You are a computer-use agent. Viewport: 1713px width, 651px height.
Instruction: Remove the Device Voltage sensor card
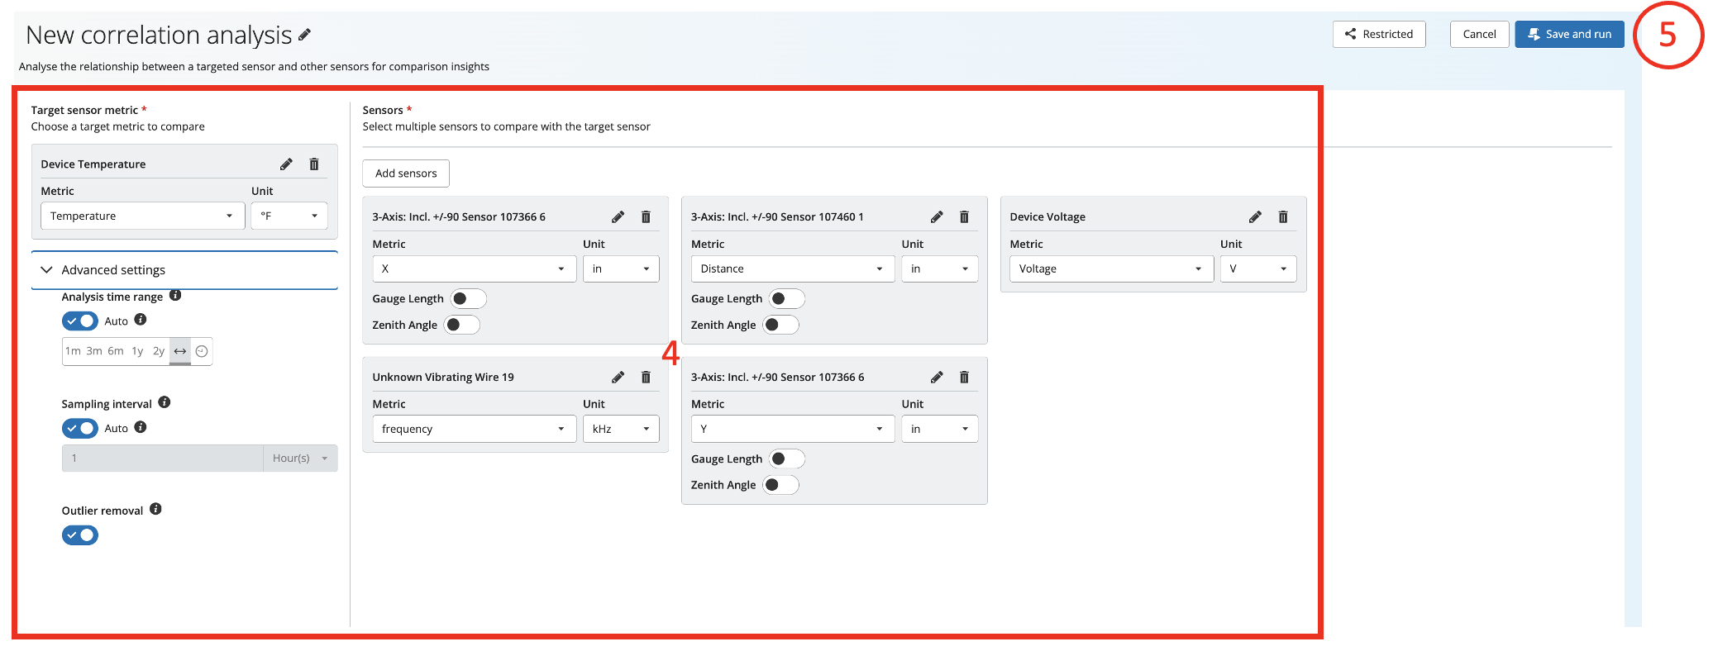click(1283, 217)
